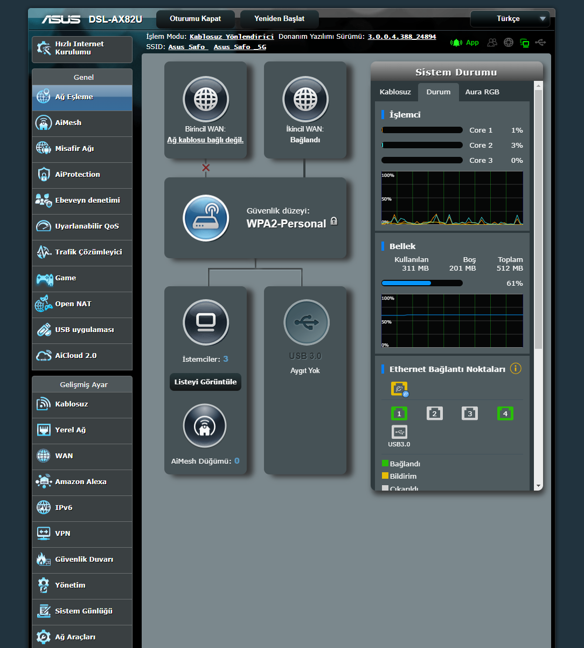This screenshot has height=648, width=584.
Task: Click the Bellek usage progress bar
Action: pyautogui.click(x=422, y=283)
